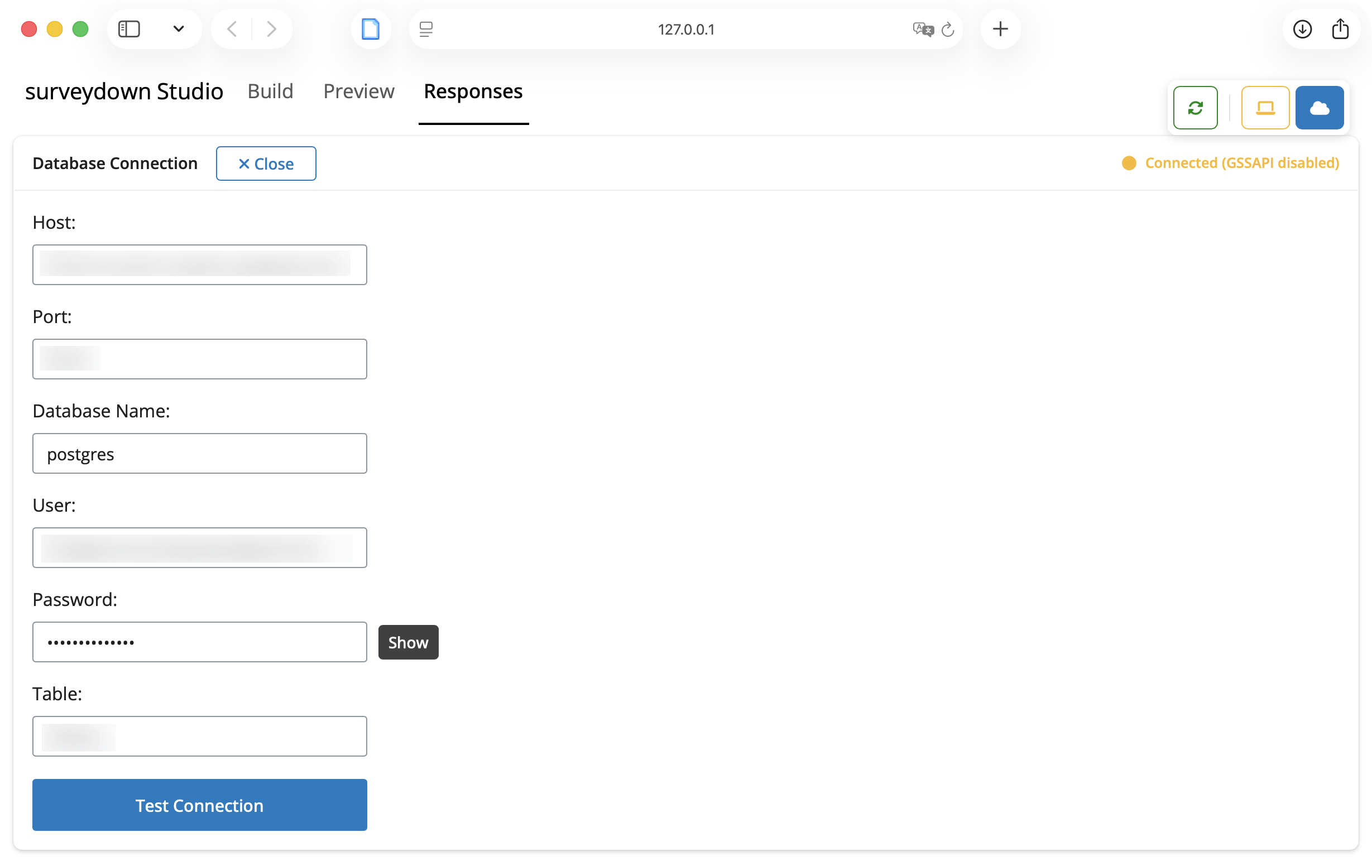Select the Responses tab
Screen dimensions: 1372x866
point(473,91)
